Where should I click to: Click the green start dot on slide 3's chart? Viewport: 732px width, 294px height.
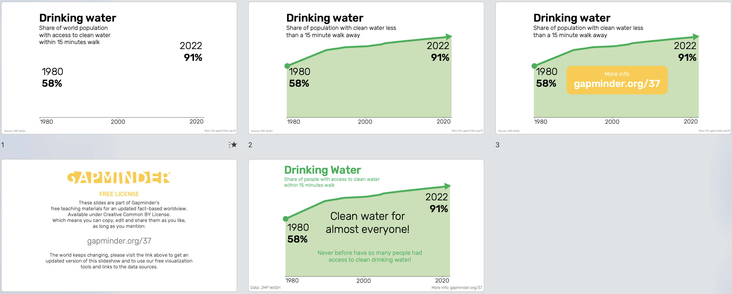(x=534, y=66)
